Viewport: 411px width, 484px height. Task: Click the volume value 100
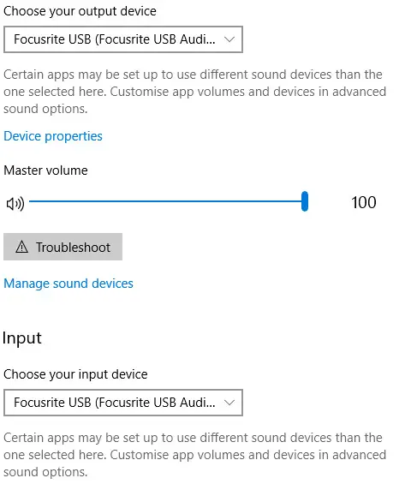point(364,202)
